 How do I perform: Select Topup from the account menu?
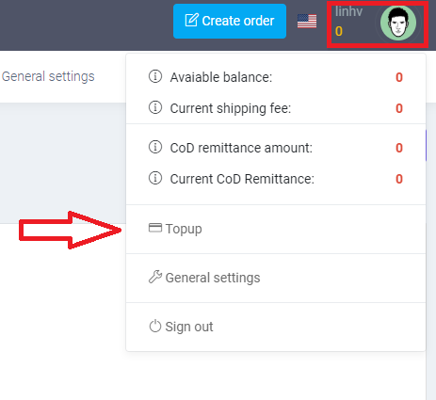[x=276, y=229]
